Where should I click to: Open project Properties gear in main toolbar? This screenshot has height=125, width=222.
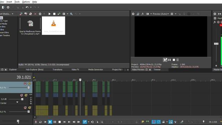click(8, 7)
